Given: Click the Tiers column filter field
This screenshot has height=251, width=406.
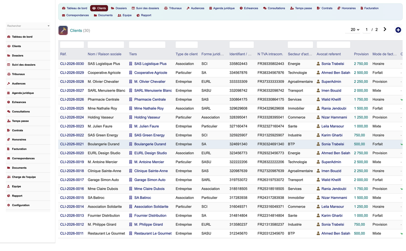Looking at the screenshot, I should click(147, 45).
